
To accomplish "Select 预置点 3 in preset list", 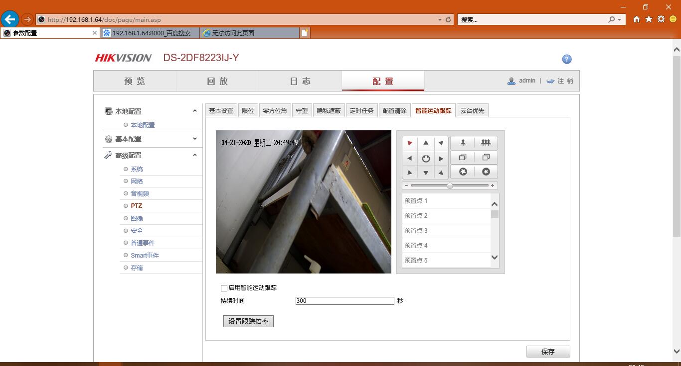I will 446,231.
